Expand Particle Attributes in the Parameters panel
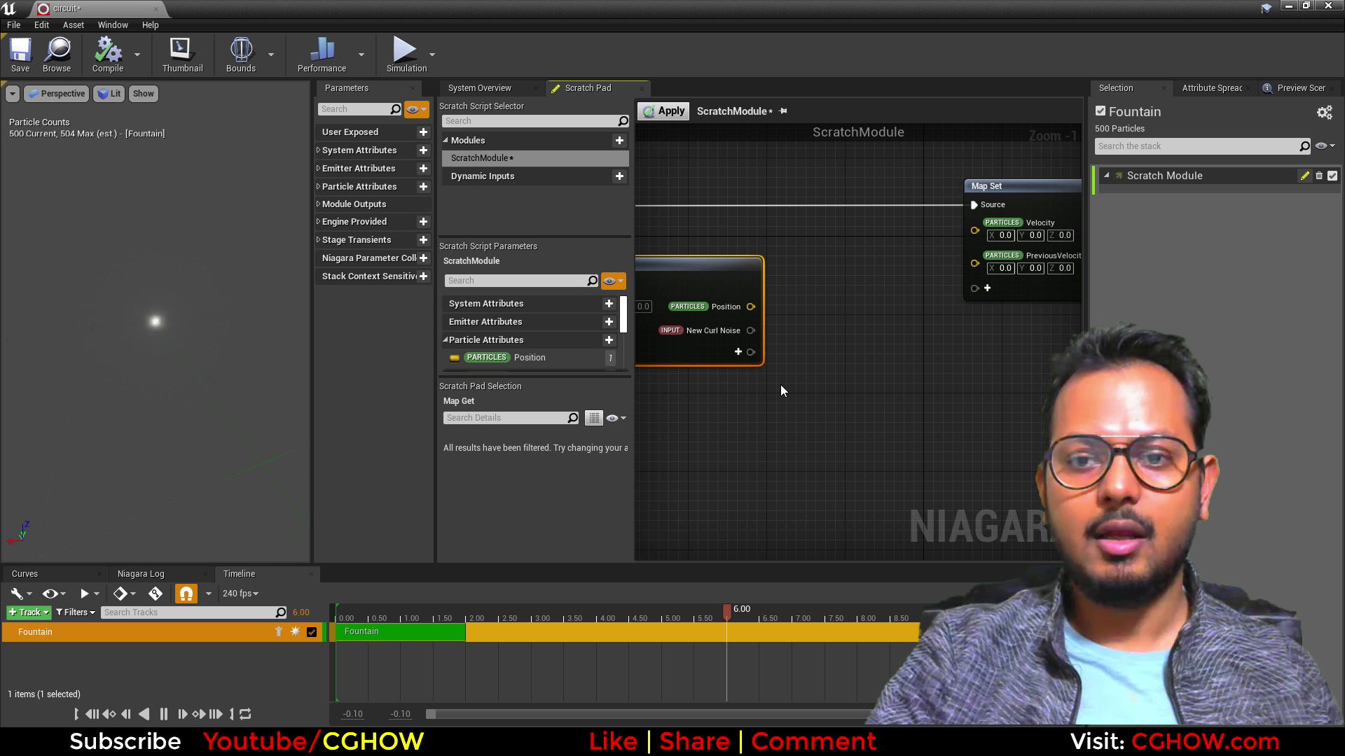Screen dimensions: 1345x756 (317, 186)
